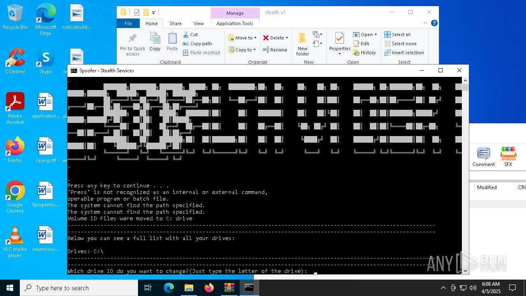Click Paste shortcut in the ribbon
The height and width of the screenshot is (296, 526).
tap(201, 53)
